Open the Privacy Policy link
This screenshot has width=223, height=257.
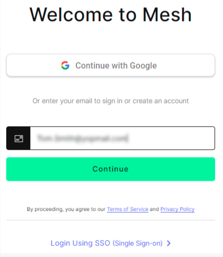pyautogui.click(x=177, y=209)
